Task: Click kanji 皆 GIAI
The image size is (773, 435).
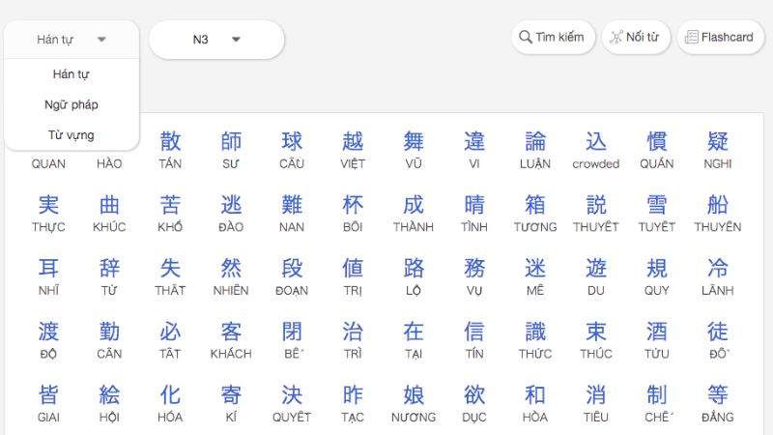Action: [x=48, y=403]
